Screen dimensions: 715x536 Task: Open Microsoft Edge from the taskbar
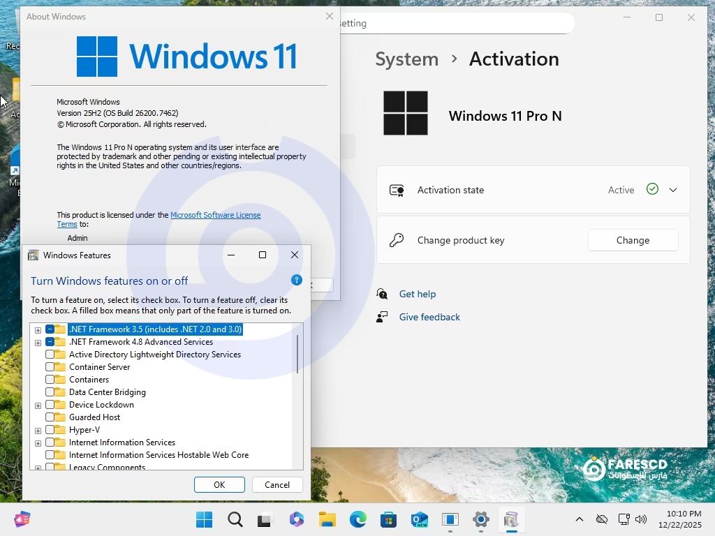[x=358, y=519]
